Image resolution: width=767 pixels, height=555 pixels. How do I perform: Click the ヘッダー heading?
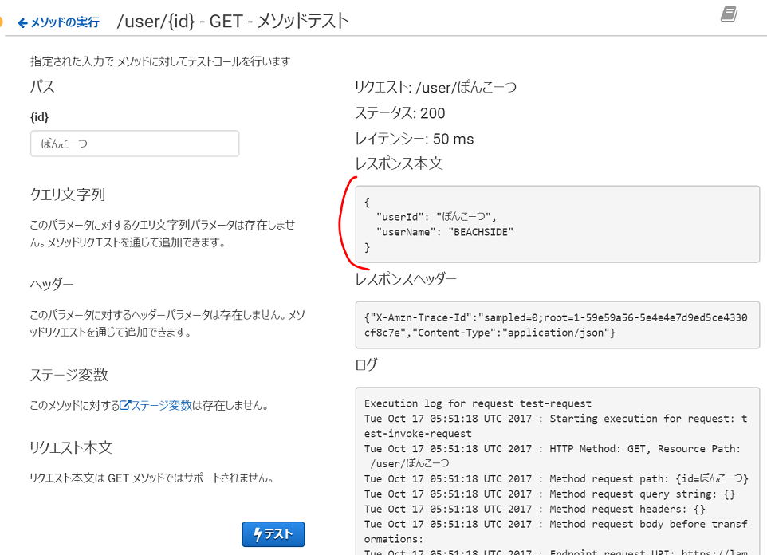click(x=52, y=284)
